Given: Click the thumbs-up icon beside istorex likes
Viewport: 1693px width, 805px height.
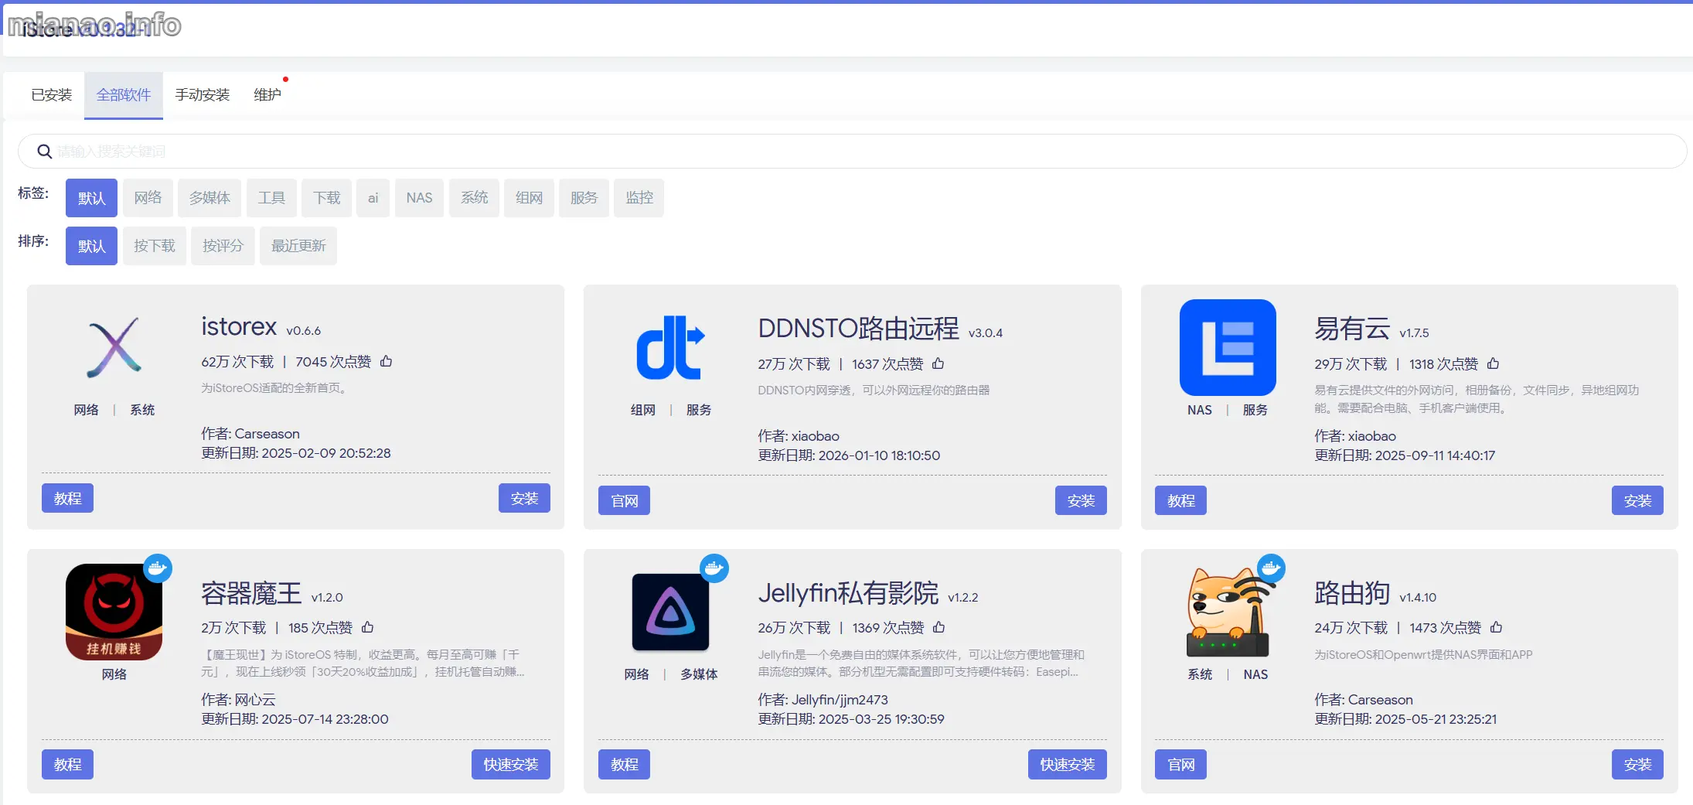Looking at the screenshot, I should coord(387,361).
